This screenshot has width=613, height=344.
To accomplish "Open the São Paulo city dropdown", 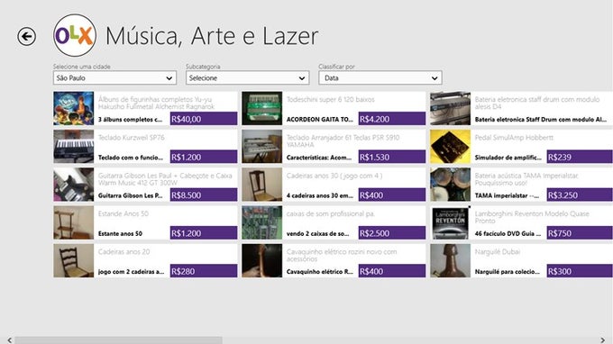I will coord(114,77).
